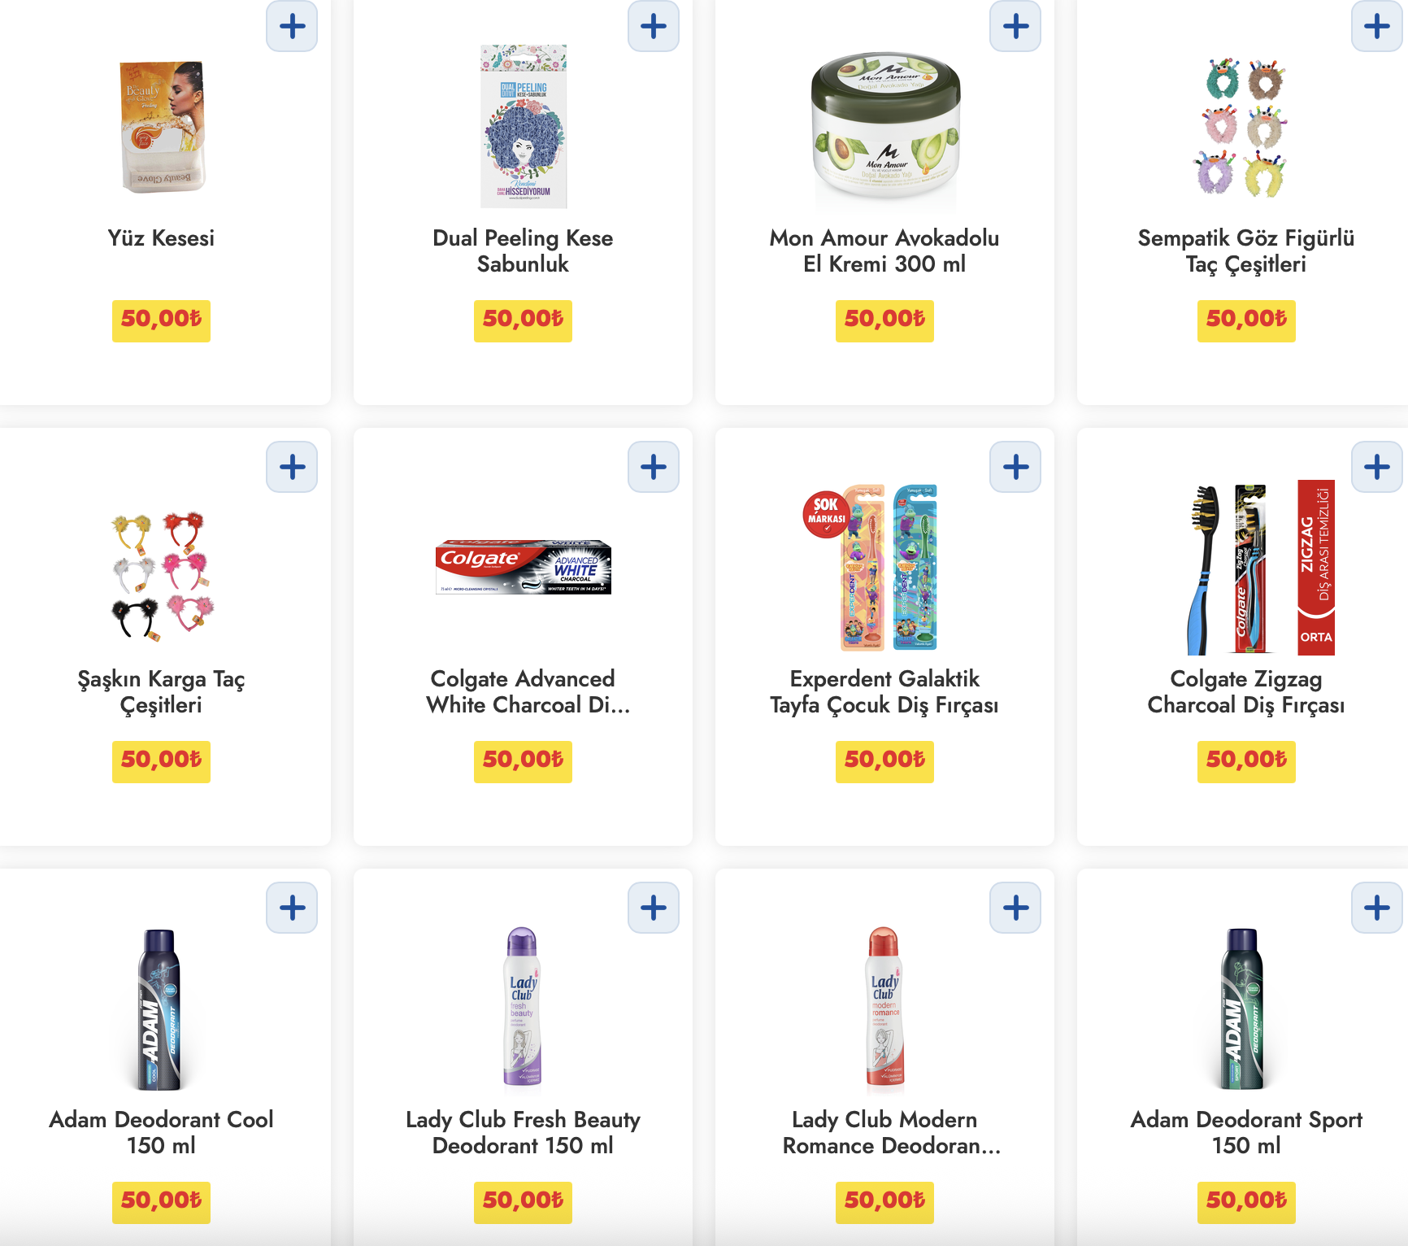Add Lady Club Fresh Beauty via plus
Viewport: 1408px width, 1246px height.
654,908
